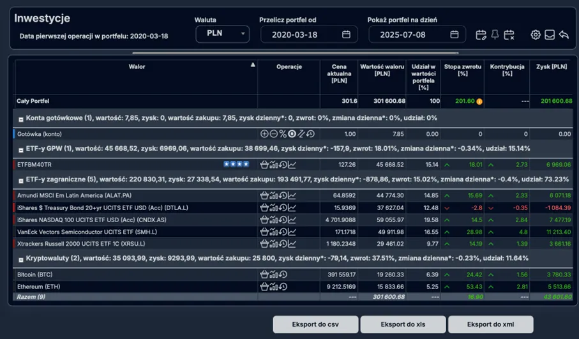Click history icon for Amundi MSCI Em Latin America

283,196
